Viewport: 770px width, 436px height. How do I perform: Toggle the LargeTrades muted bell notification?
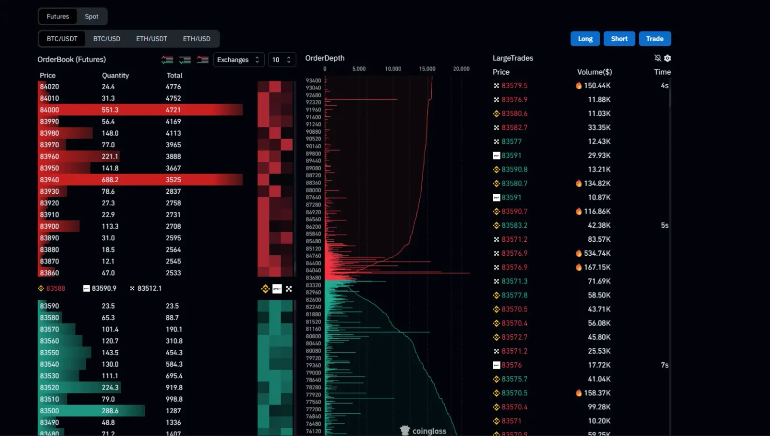658,58
